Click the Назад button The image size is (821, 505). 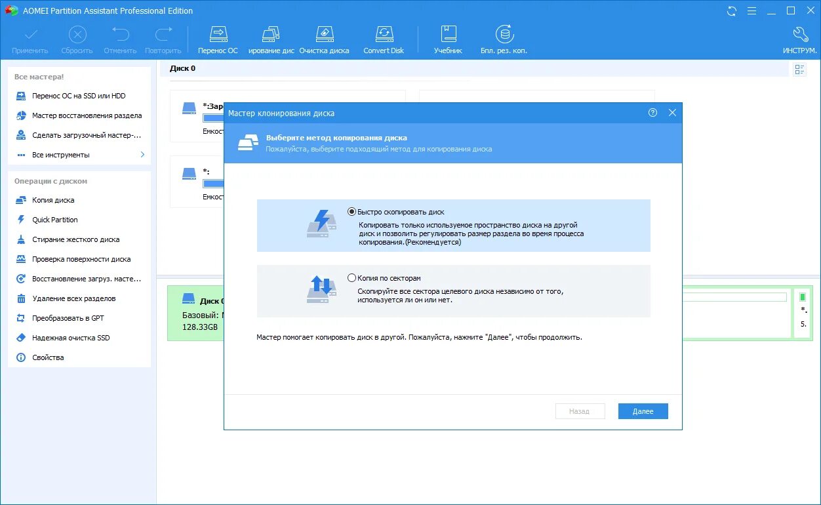[580, 411]
